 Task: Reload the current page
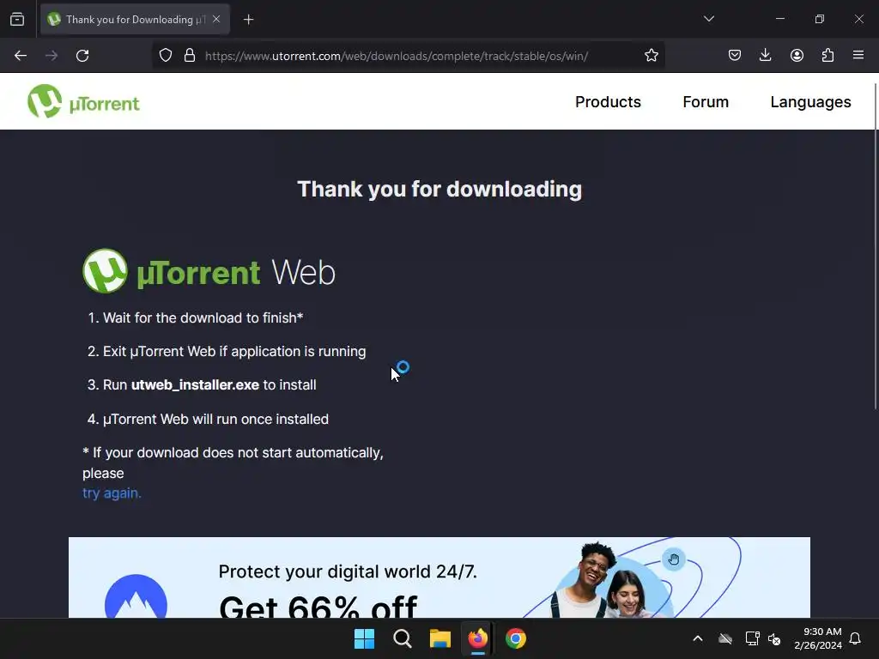click(x=82, y=56)
